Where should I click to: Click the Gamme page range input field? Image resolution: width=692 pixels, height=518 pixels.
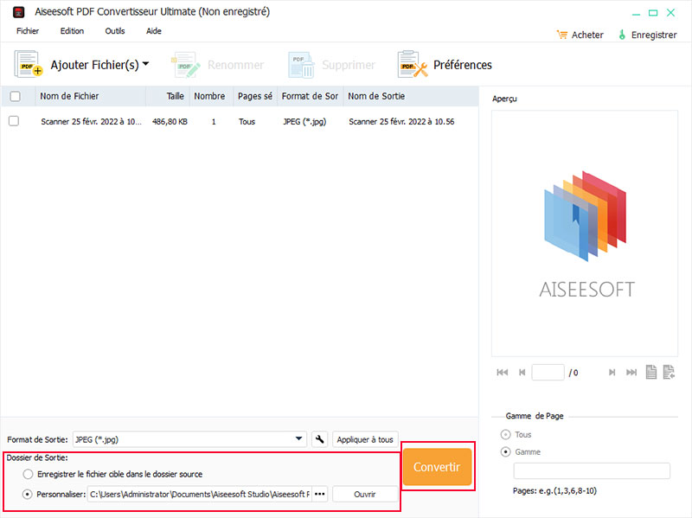coord(592,470)
